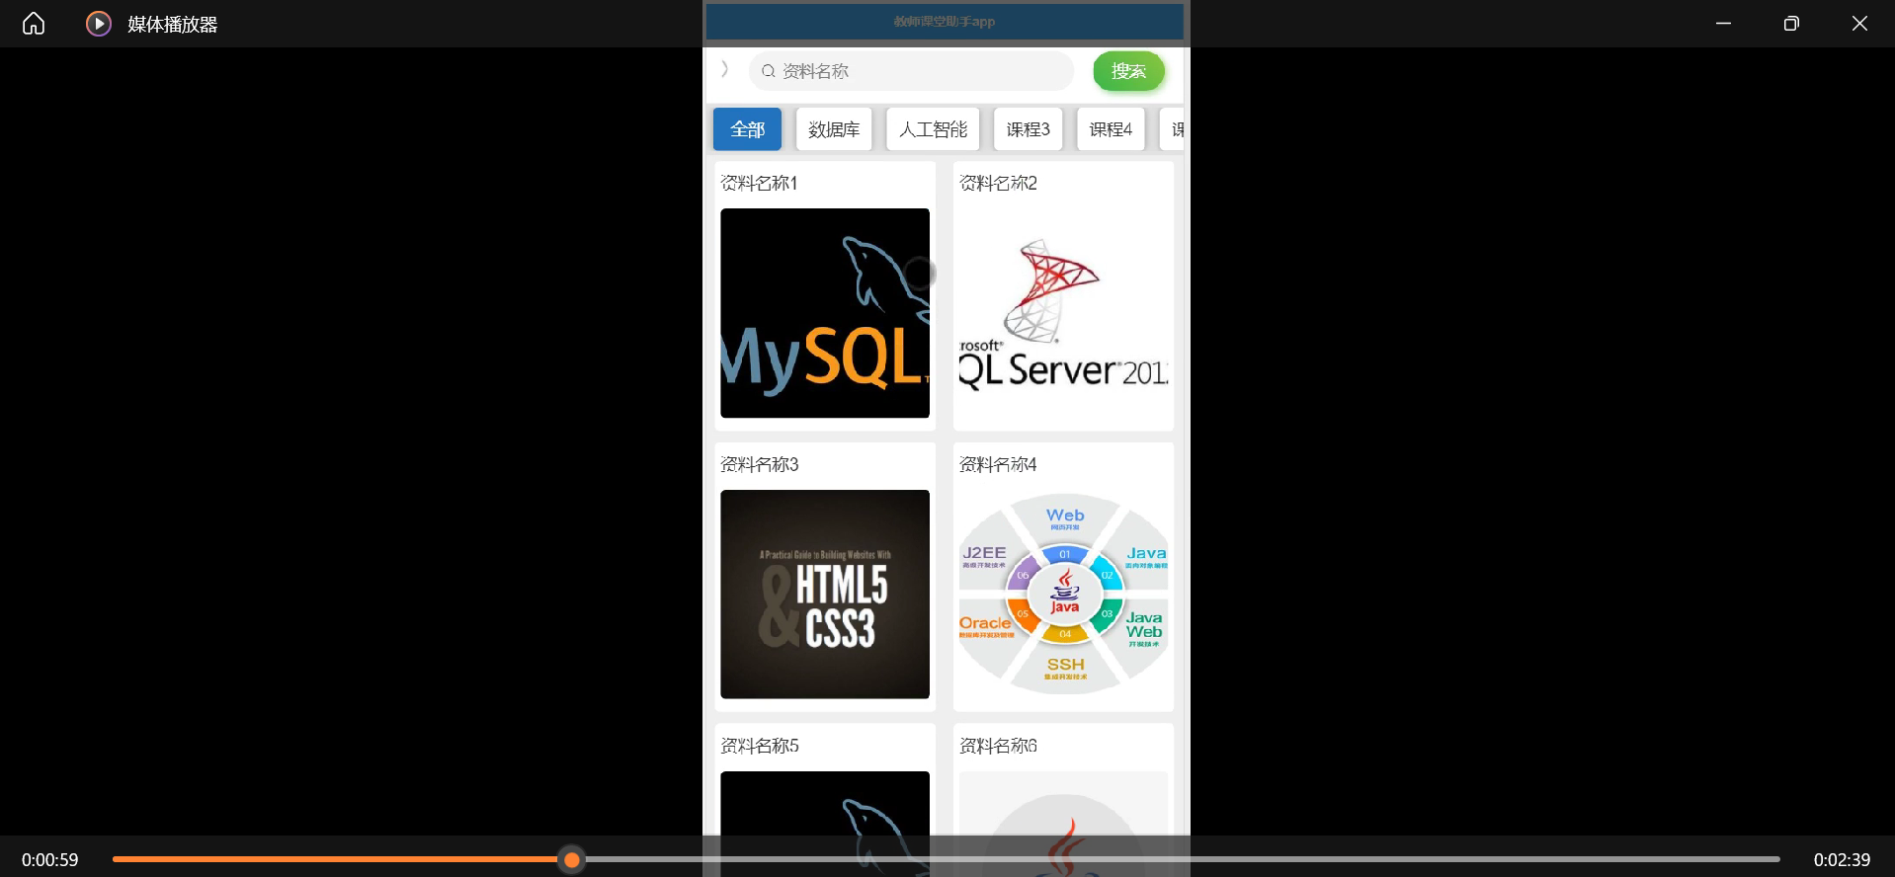Viewport: 1895px width, 877px height.
Task: Click the 教师课堂助手app header bar
Action: (x=945, y=22)
